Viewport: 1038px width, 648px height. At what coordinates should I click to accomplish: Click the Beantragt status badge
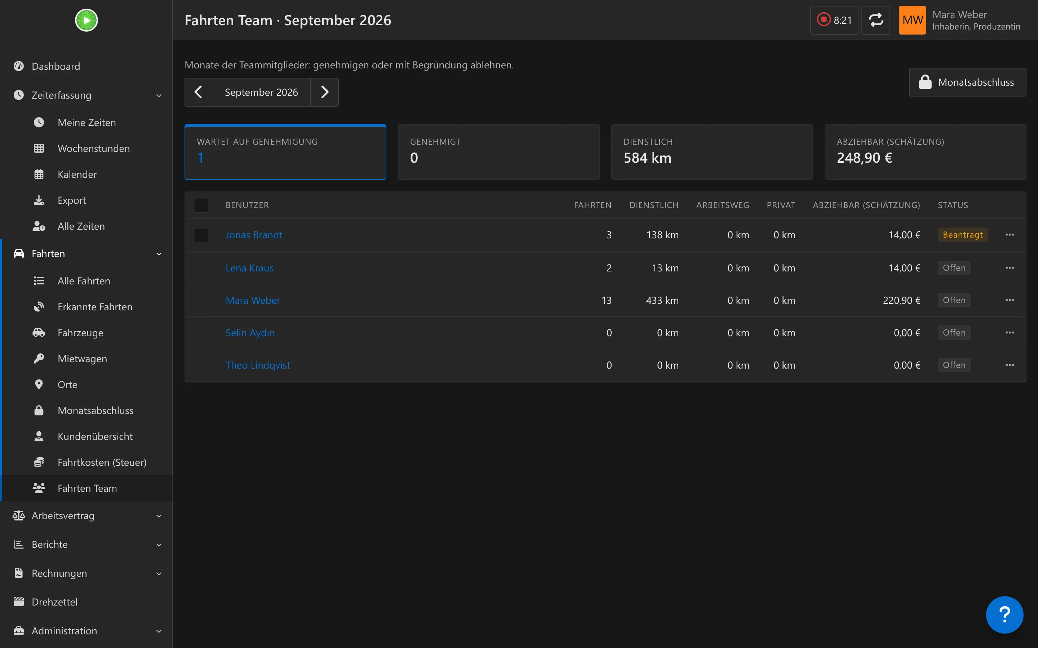(963, 235)
